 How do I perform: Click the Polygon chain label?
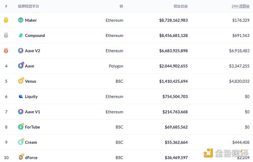pos(116,66)
